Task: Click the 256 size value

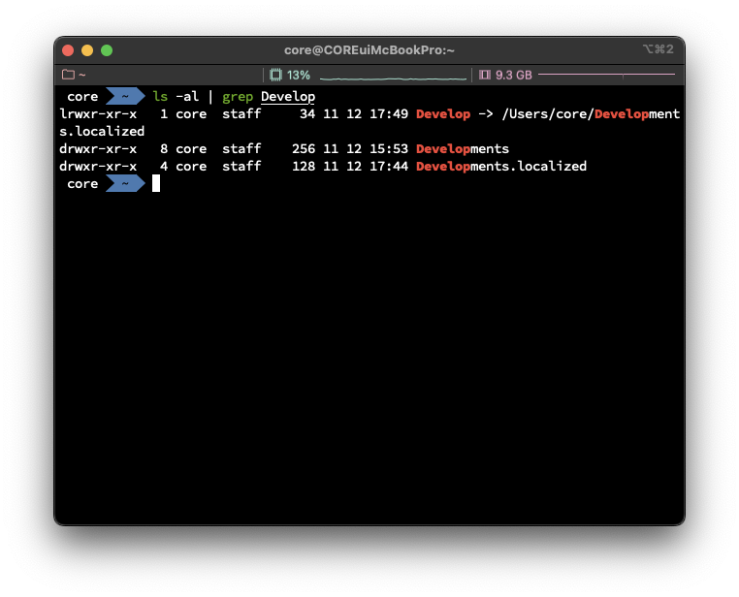Action: coord(304,149)
